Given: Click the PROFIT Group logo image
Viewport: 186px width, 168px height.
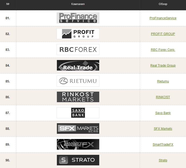Looking at the screenshot, I should (78, 34).
